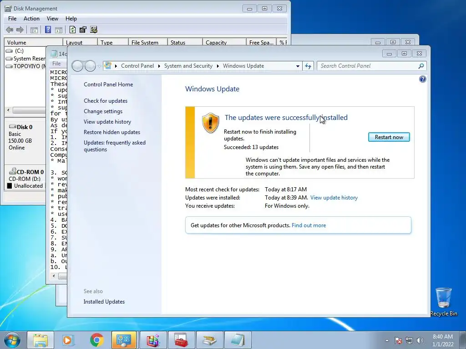The height and width of the screenshot is (349, 466).
Task: Open View update history in sidebar
Action: [107, 122]
